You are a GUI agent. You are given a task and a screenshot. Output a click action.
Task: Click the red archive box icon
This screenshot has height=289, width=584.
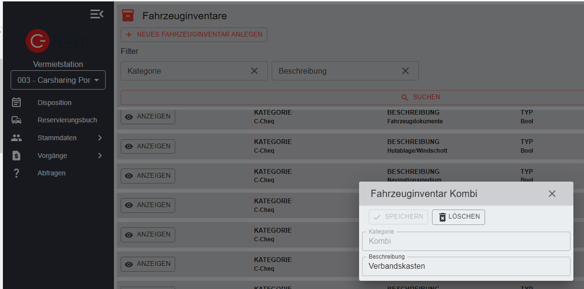coord(127,15)
